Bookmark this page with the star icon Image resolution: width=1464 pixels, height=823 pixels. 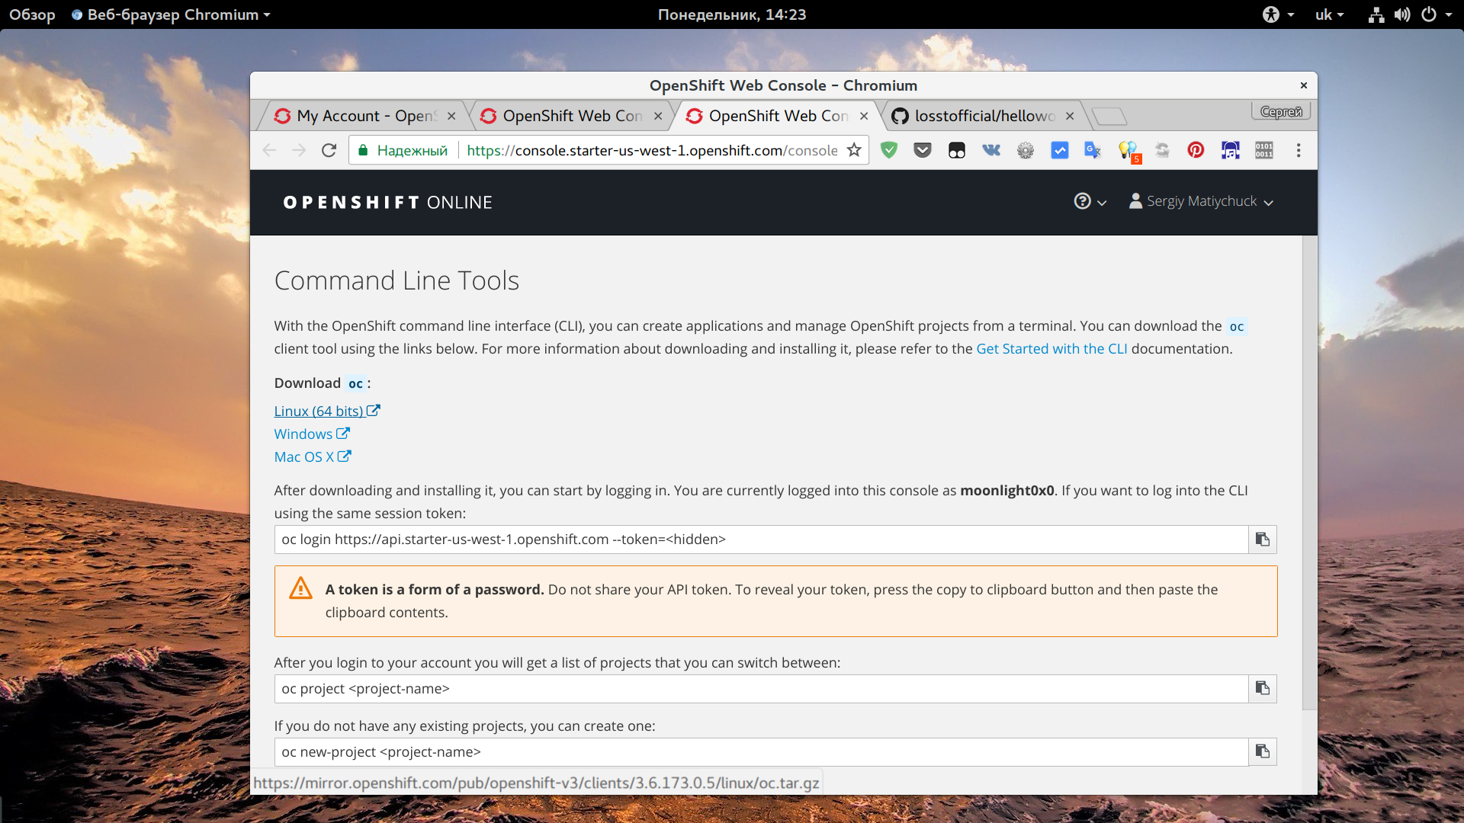tap(854, 150)
